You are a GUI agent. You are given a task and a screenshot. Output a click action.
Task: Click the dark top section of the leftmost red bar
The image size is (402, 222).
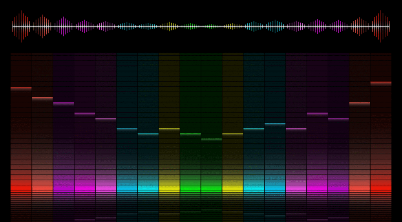21,67
